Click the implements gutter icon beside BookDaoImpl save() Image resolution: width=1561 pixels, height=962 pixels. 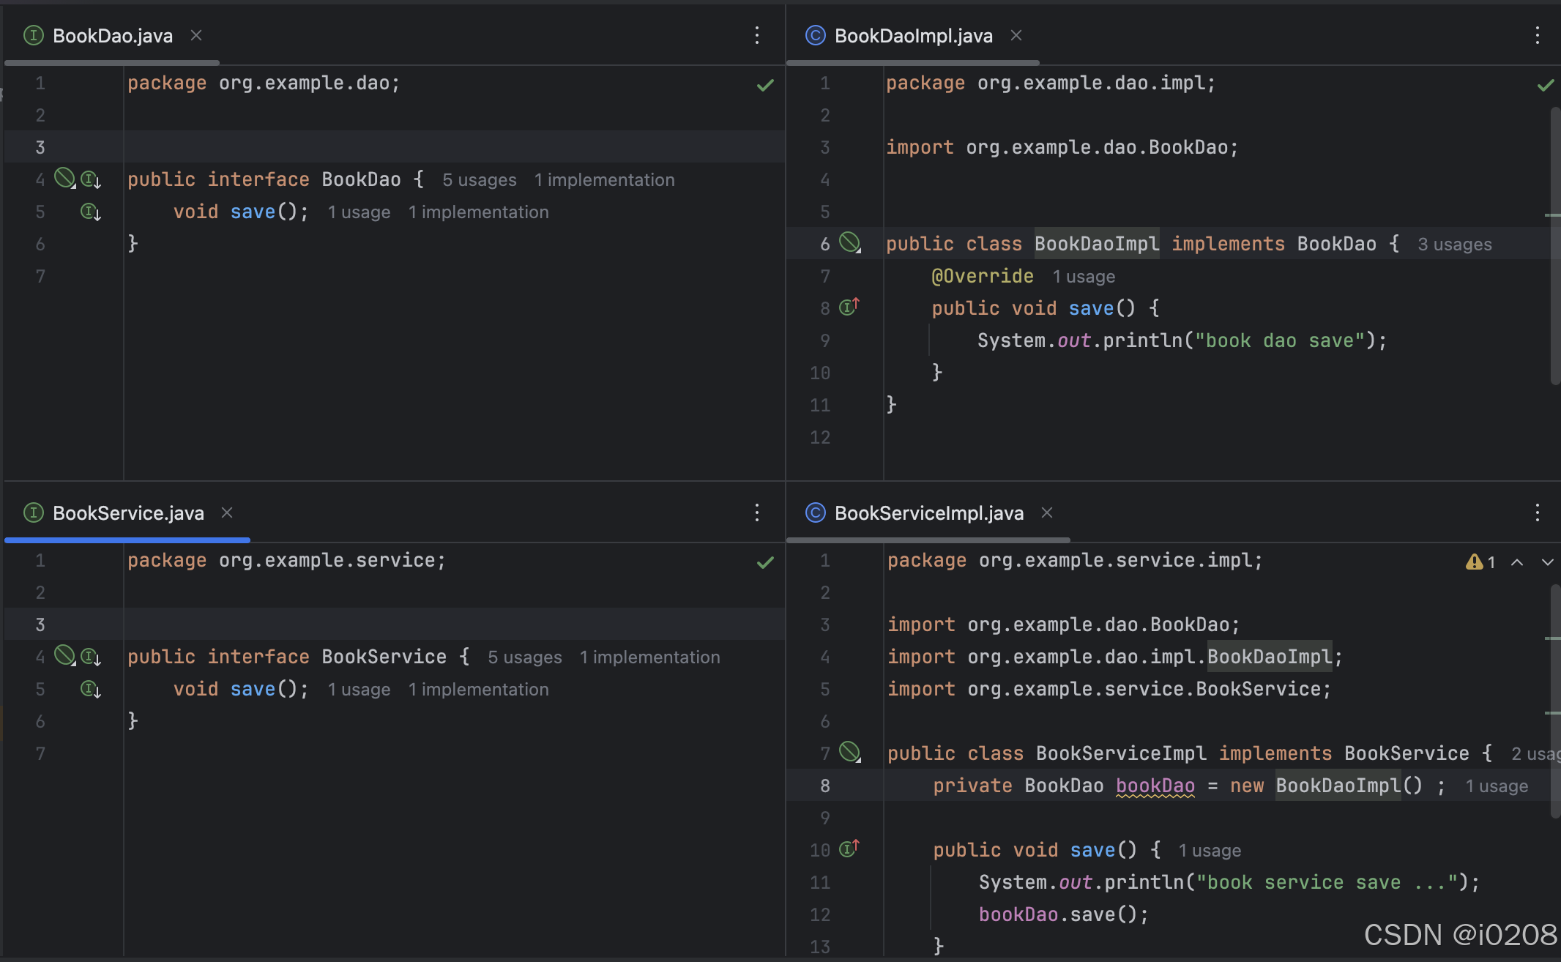tap(849, 307)
